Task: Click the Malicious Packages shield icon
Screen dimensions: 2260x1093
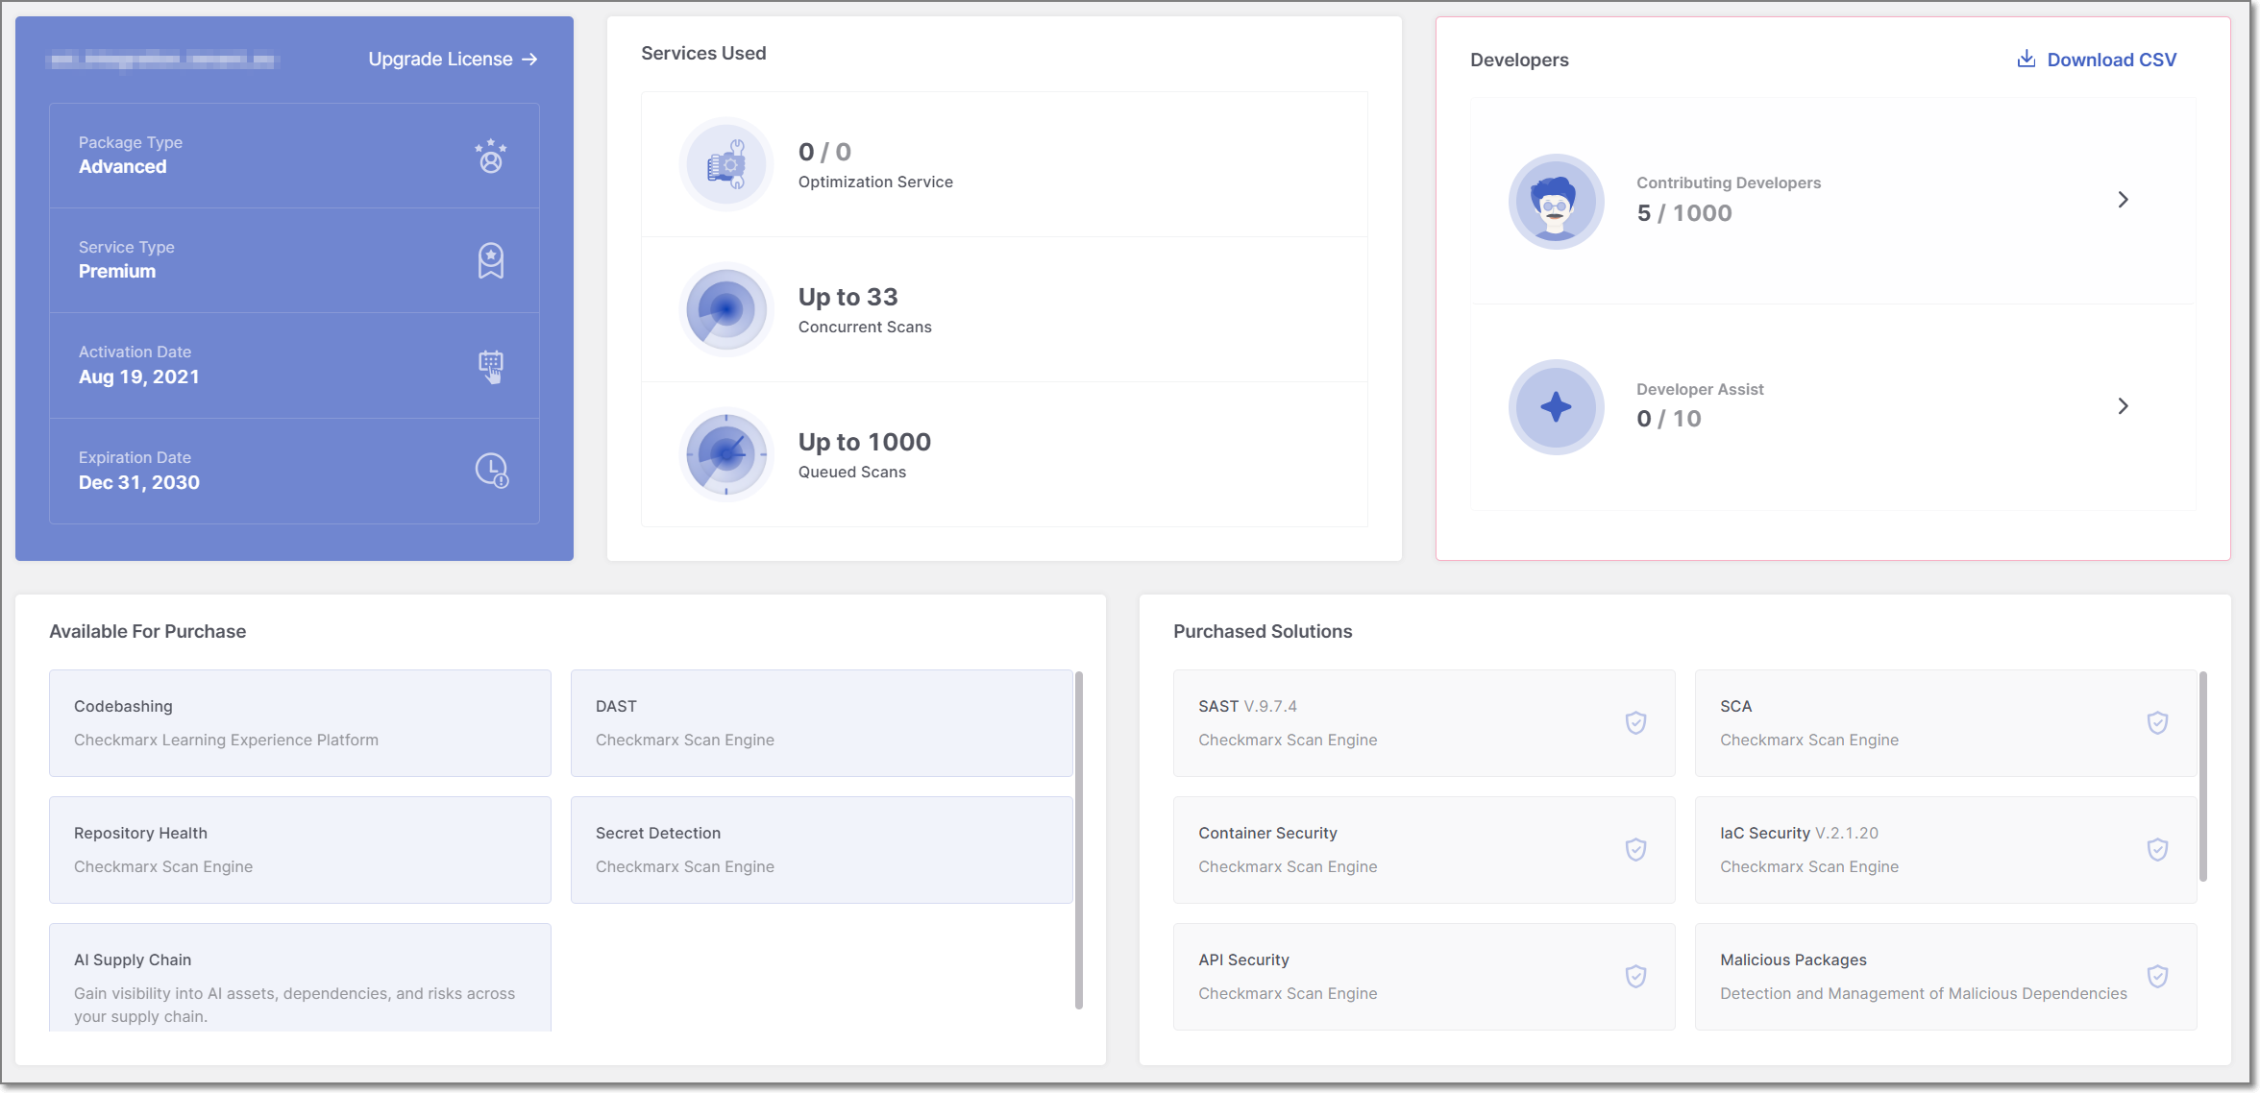Action: [x=2158, y=976]
